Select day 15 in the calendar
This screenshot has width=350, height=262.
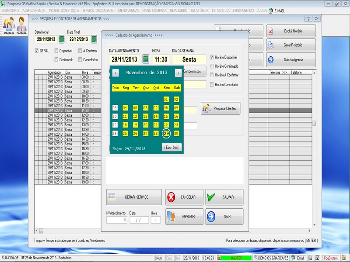[166, 117]
